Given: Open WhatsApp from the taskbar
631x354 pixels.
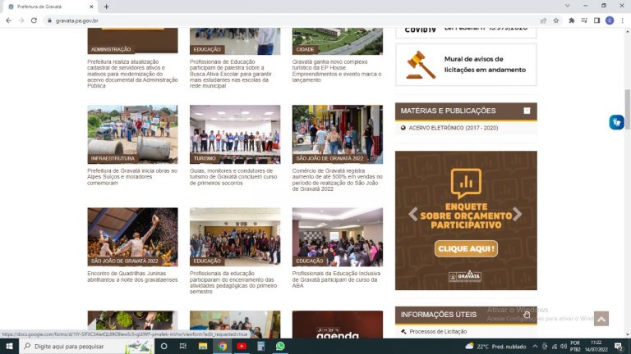Looking at the screenshot, I should click(280, 346).
